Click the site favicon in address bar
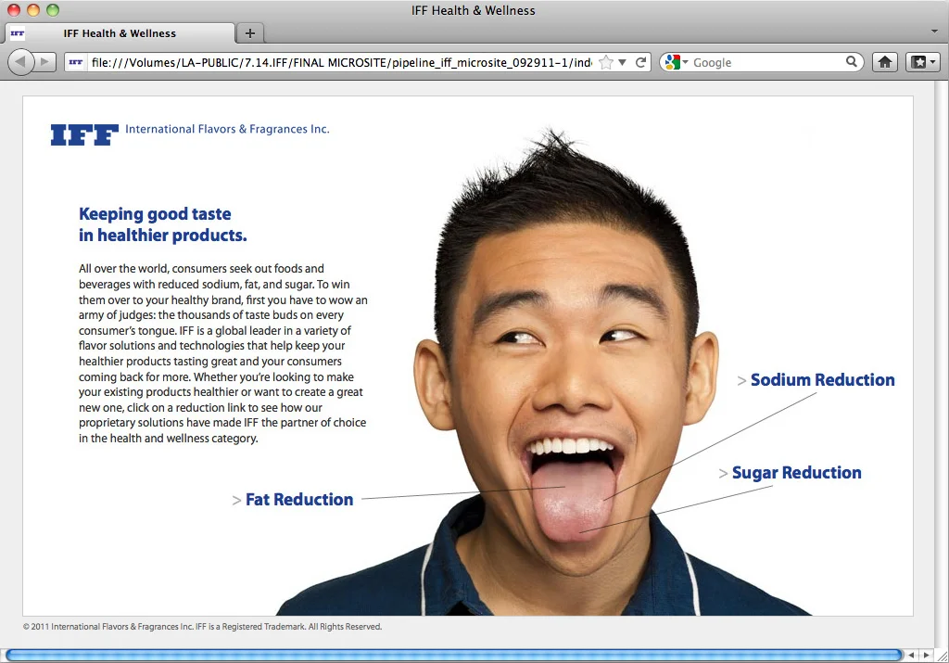The image size is (949, 663). point(76,62)
